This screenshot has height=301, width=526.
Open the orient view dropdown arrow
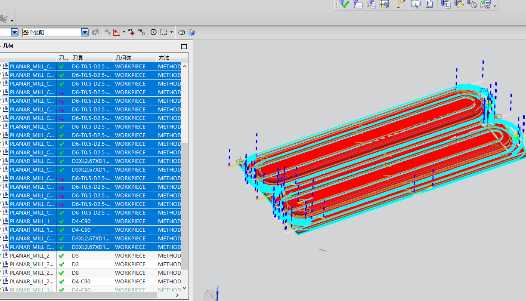pyautogui.click(x=12, y=21)
